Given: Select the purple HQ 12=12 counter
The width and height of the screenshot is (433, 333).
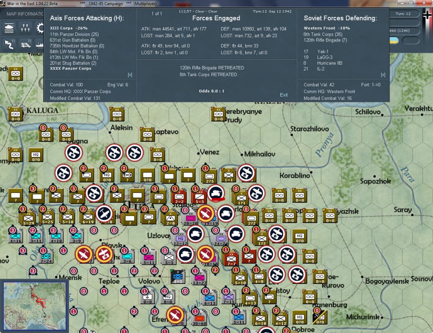Looking at the screenshot, I should pyautogui.click(x=180, y=238).
